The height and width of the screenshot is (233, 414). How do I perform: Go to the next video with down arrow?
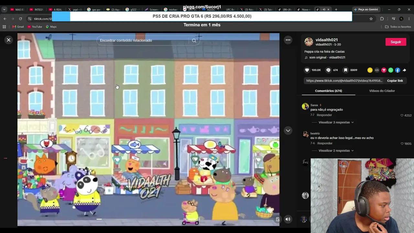click(x=288, y=130)
